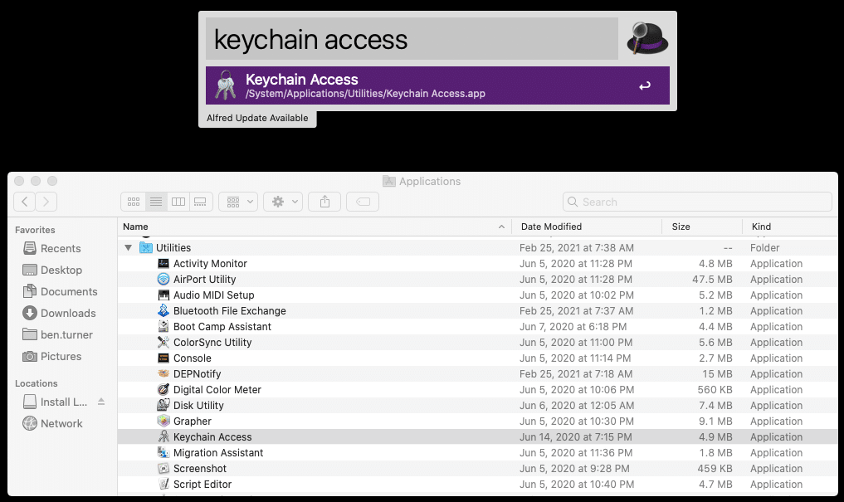Click the Finder Search field
Image resolution: width=844 pixels, height=502 pixels.
tap(698, 202)
